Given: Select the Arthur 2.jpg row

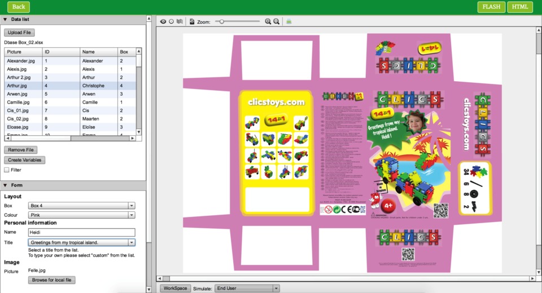Looking at the screenshot, I should [x=70, y=77].
